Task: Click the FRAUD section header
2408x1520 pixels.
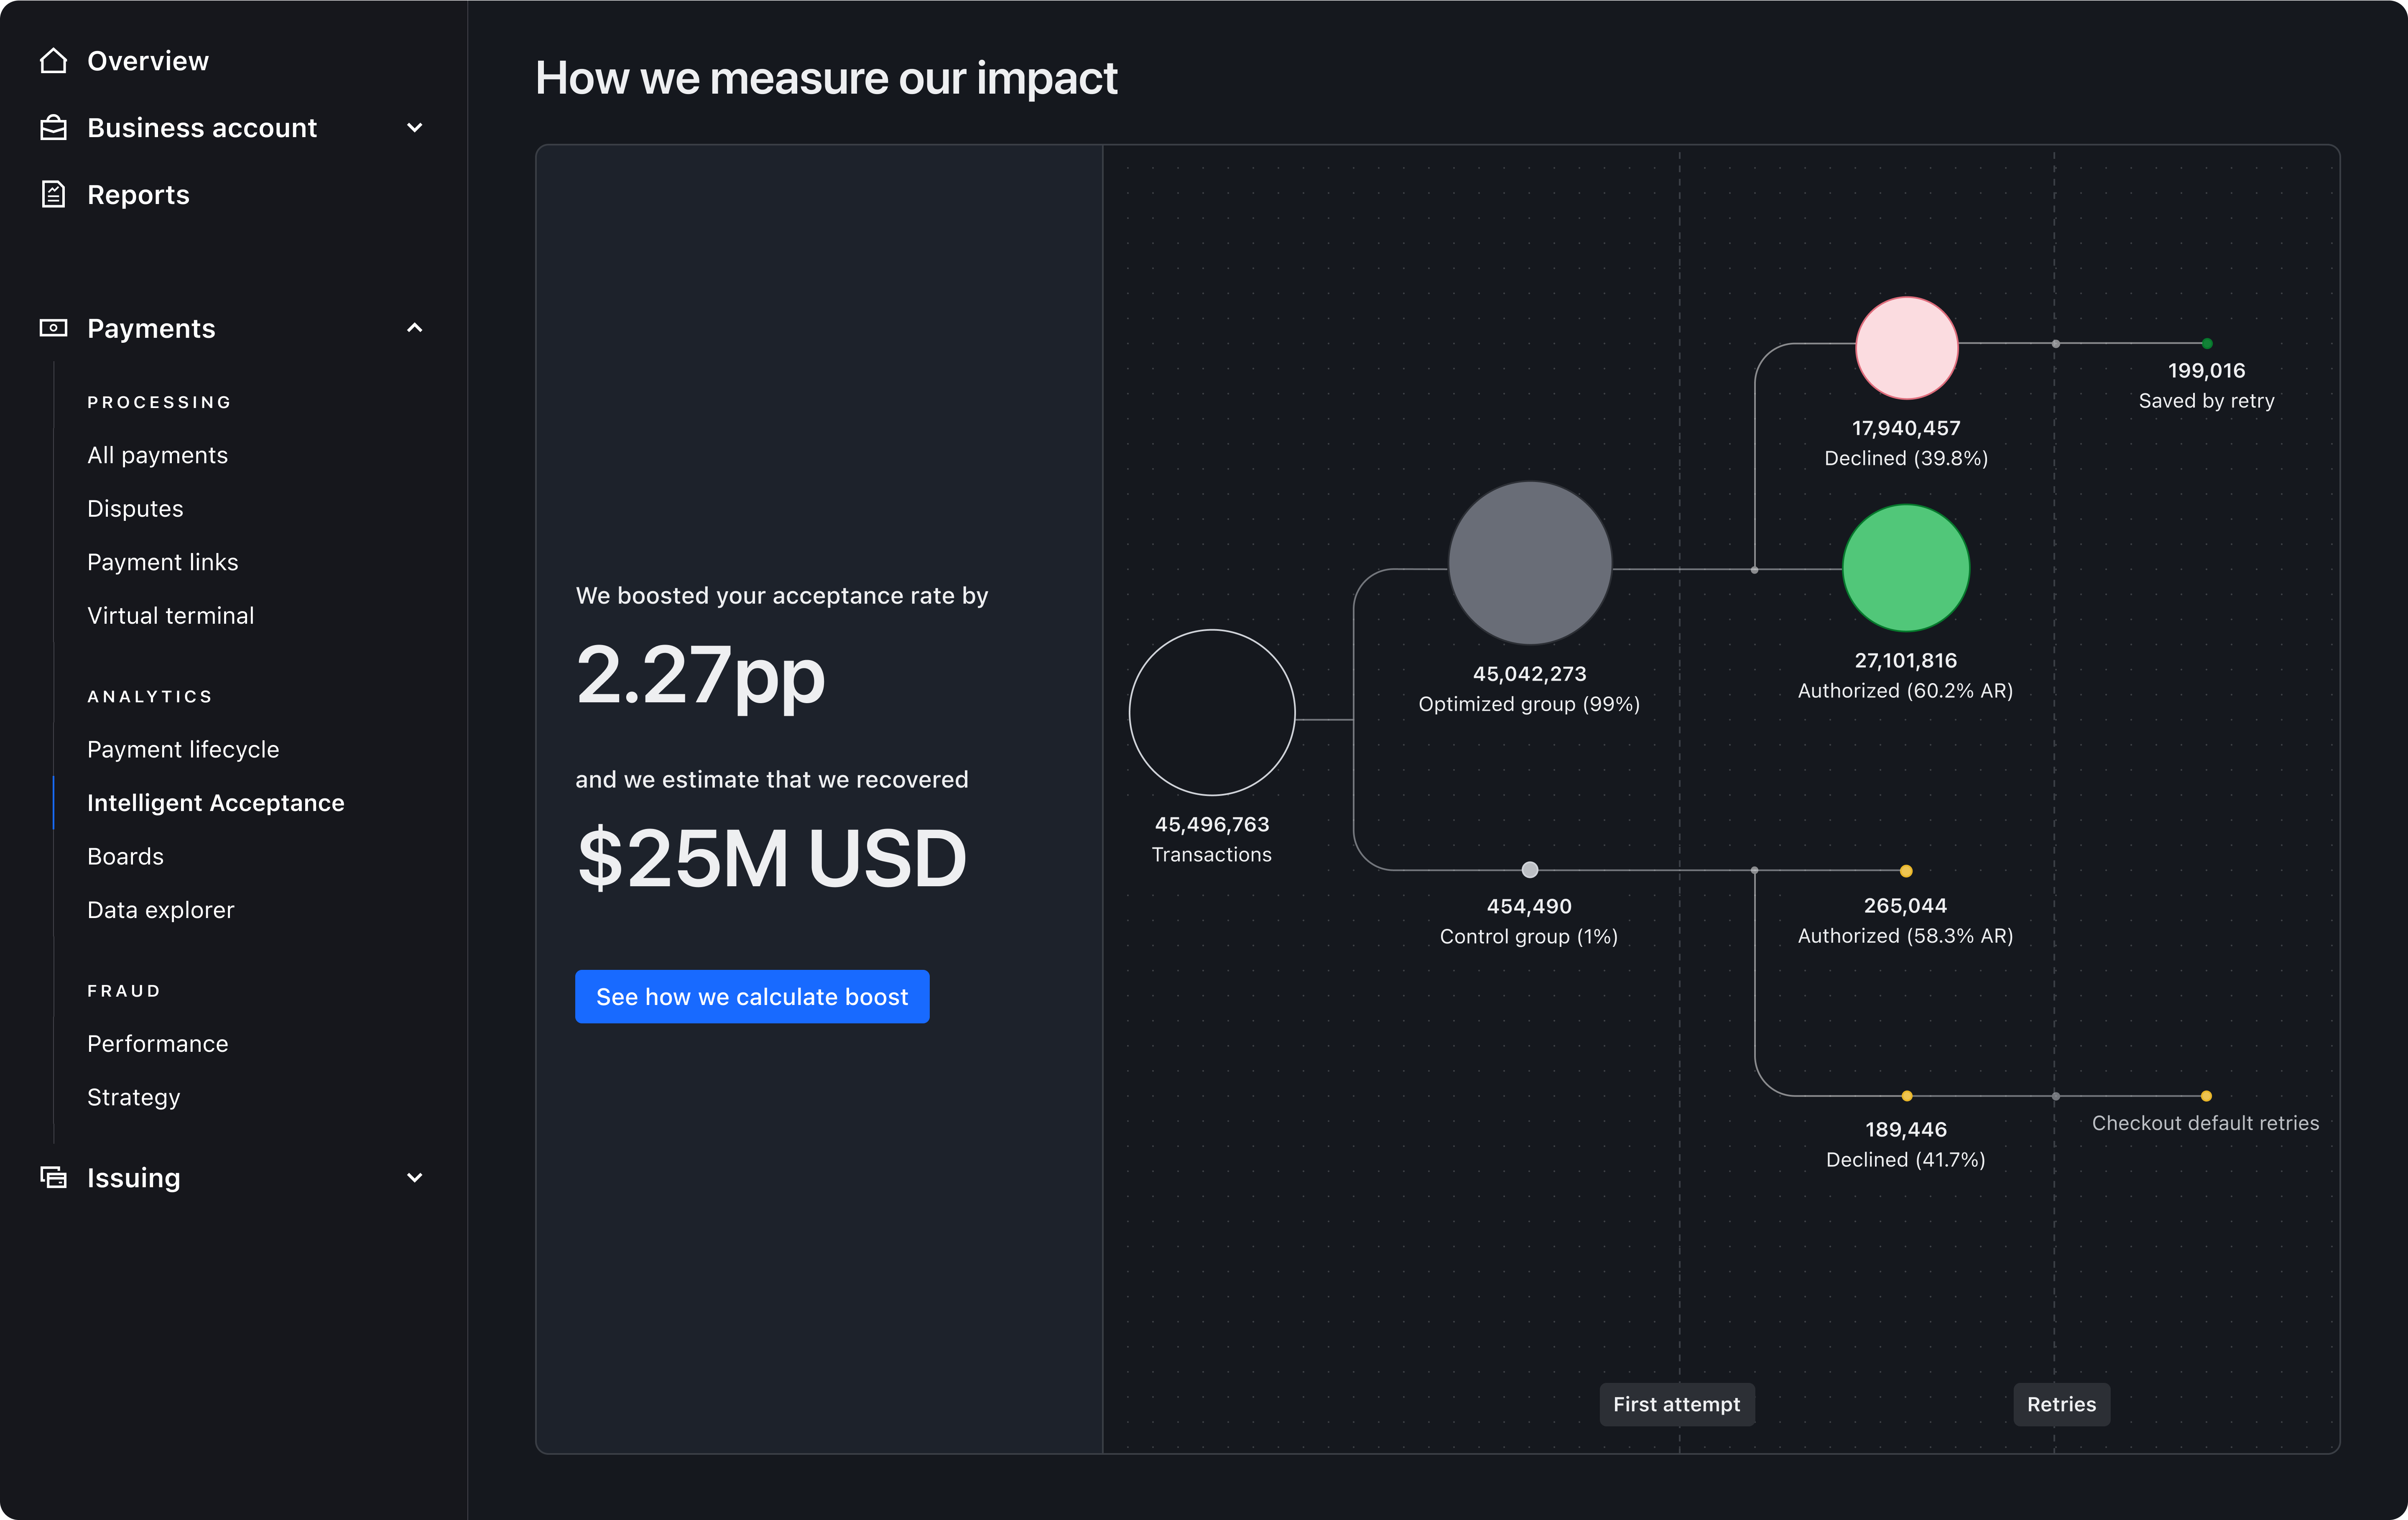Action: [x=124, y=991]
